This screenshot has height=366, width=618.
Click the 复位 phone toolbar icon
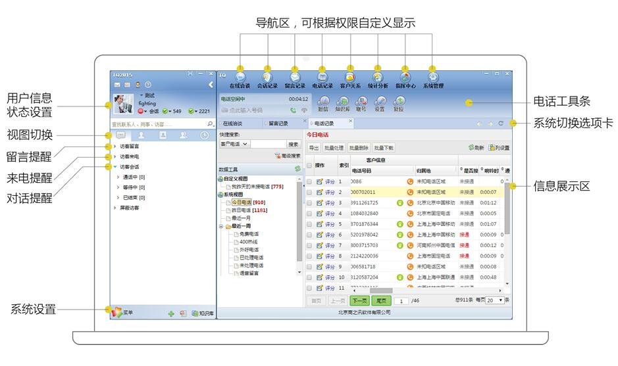click(399, 103)
